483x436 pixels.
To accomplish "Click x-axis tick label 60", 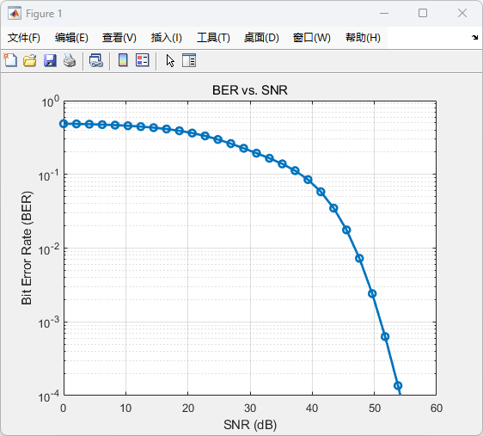I will [437, 408].
